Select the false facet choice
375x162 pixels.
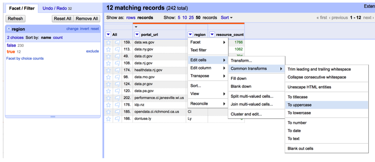(11, 45)
